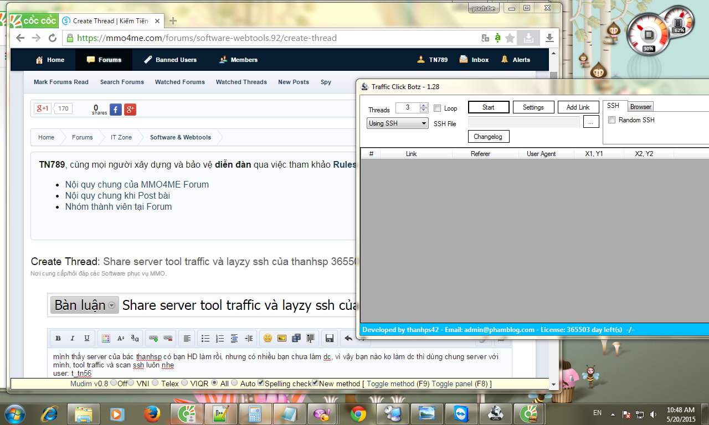Insert a bulleted list in the editor

pos(205,338)
